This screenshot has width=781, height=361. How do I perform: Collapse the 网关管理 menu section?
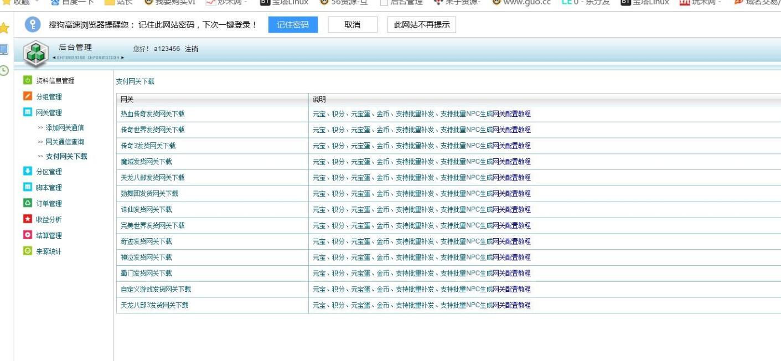(x=49, y=113)
